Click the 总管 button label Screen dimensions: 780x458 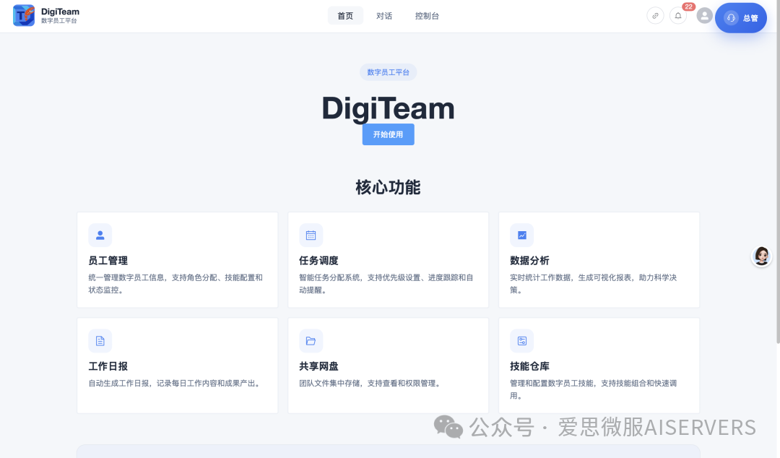click(750, 18)
